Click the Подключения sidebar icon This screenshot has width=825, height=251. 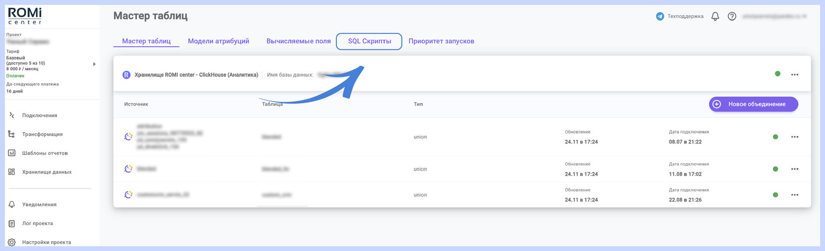click(12, 115)
